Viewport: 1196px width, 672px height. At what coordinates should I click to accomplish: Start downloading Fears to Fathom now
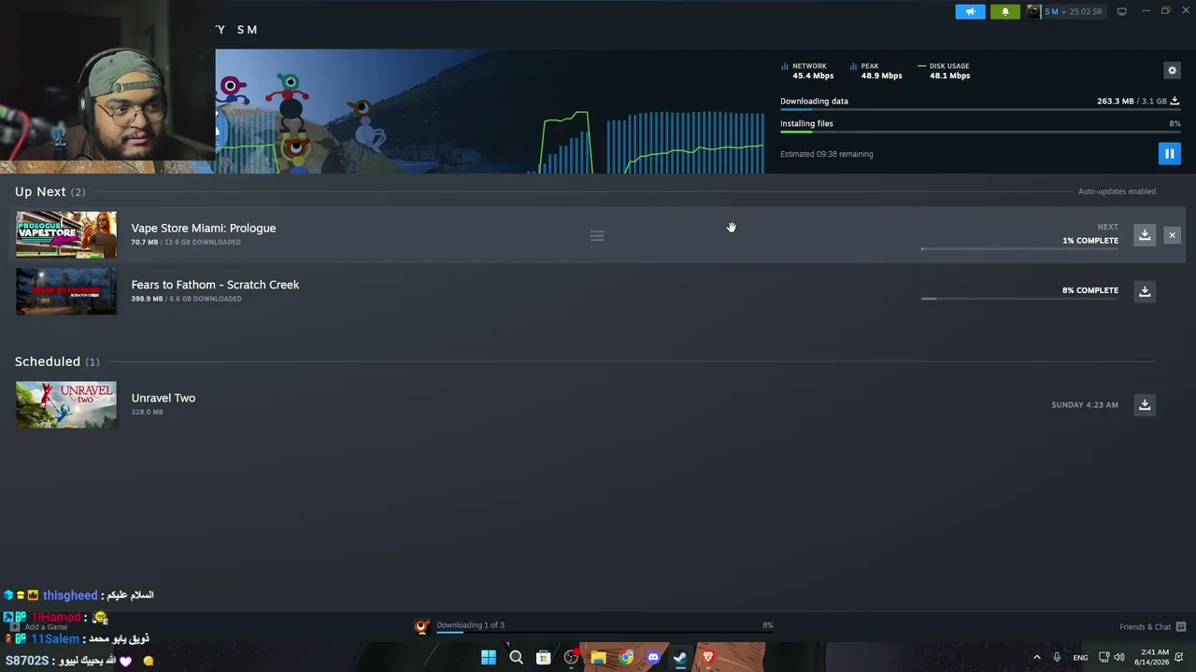(1145, 291)
